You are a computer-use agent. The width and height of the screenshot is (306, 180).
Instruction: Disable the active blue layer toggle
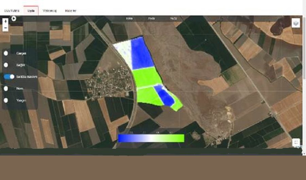click(x=9, y=77)
